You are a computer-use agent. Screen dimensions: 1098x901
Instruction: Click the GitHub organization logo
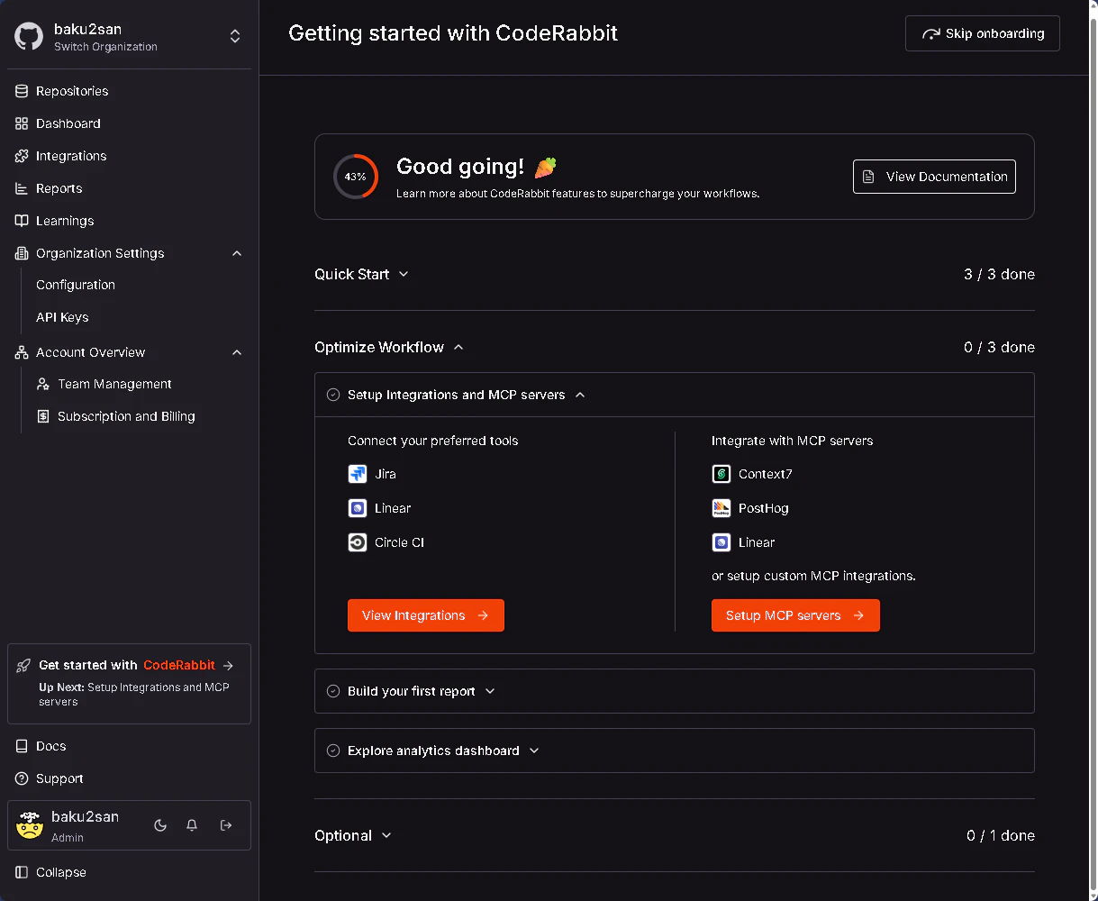[x=29, y=37]
